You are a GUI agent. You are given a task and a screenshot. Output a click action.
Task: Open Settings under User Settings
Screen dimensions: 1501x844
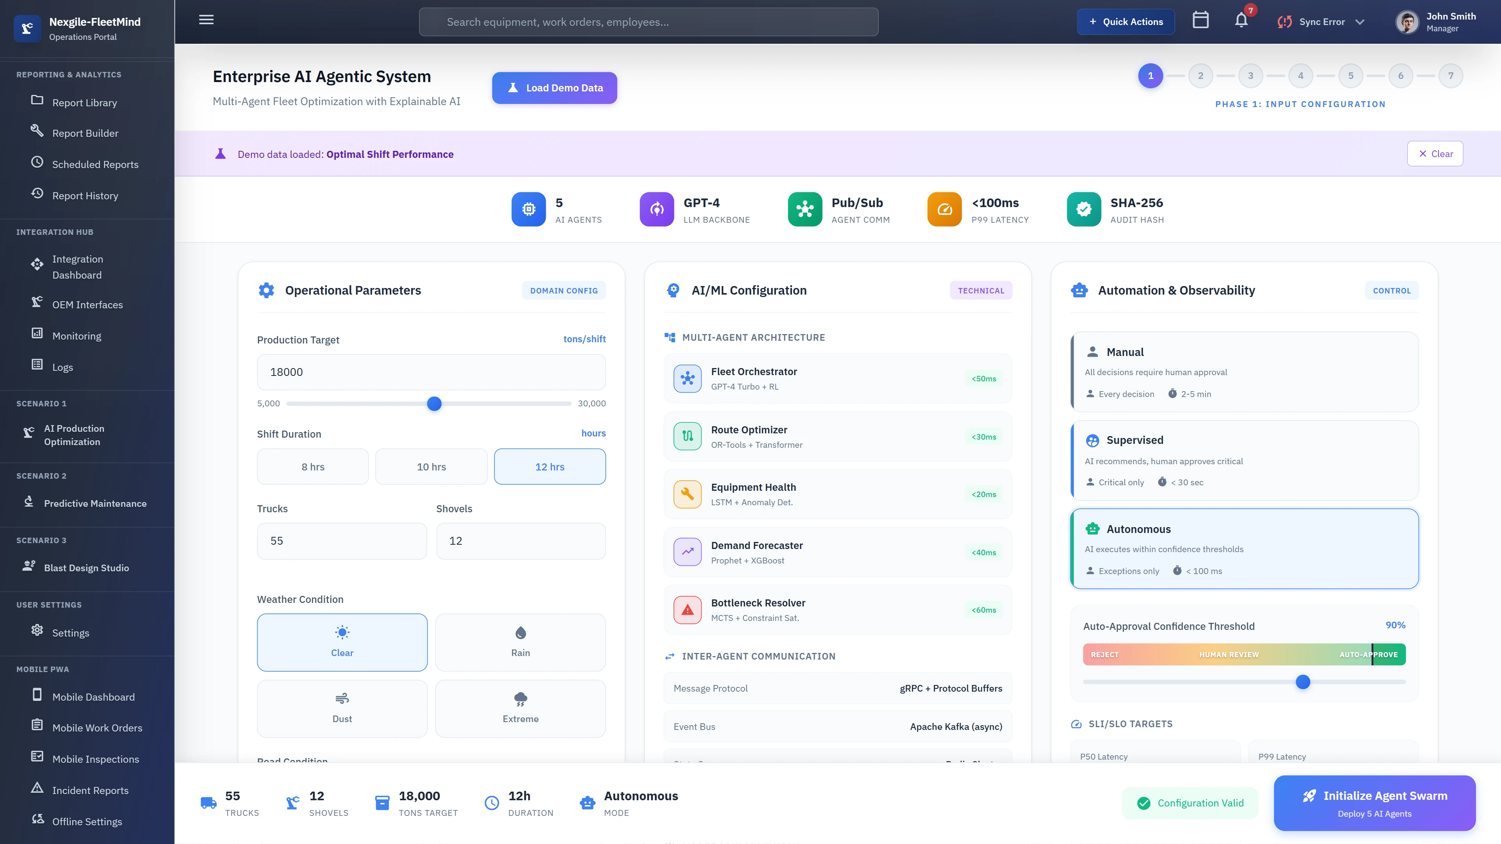coord(70,633)
